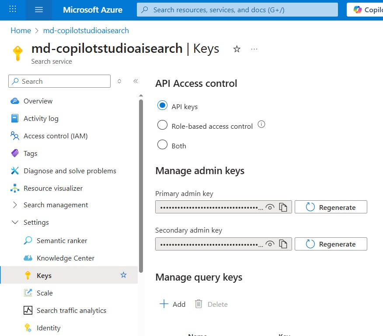Screen dimensions: 383x336
Task: Select the Both access option
Action: click(163, 144)
